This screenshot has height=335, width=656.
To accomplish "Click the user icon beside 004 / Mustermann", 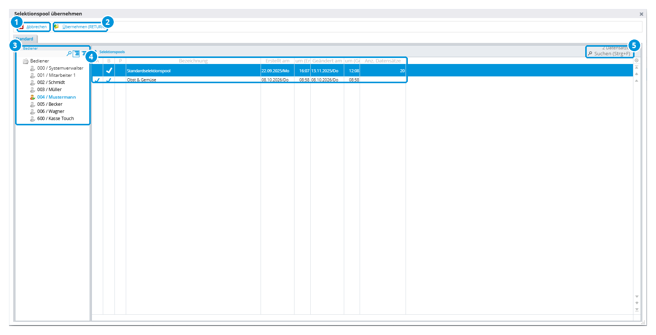I will point(33,97).
